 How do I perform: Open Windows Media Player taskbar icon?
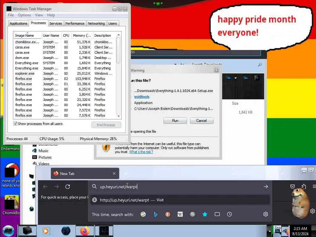(46, 231)
